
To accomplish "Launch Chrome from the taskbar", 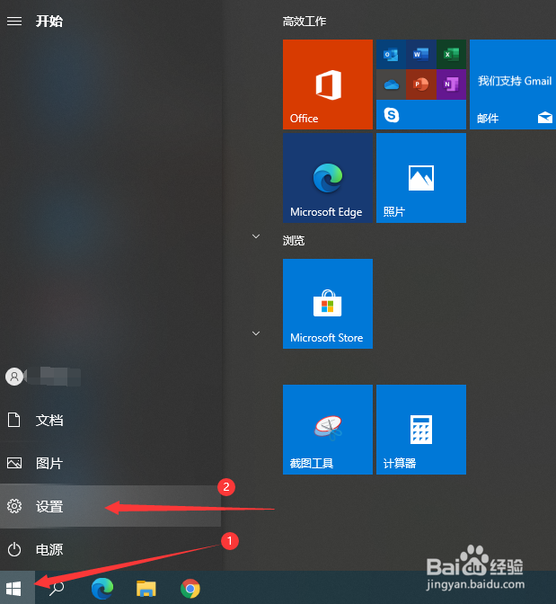I will pyautogui.click(x=190, y=589).
